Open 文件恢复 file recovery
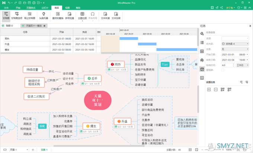This screenshot has width=253, height=153. [x=105, y=16]
